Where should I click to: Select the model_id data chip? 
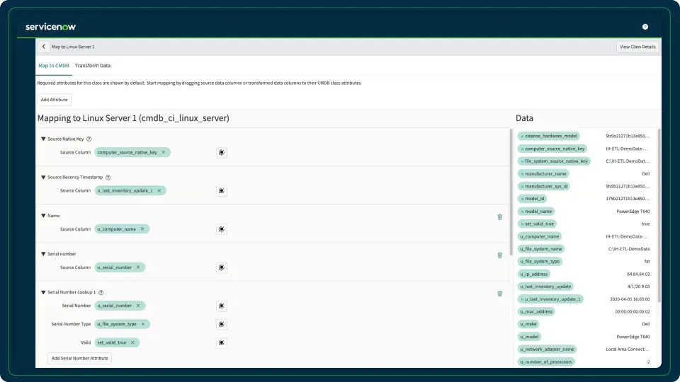coord(532,199)
